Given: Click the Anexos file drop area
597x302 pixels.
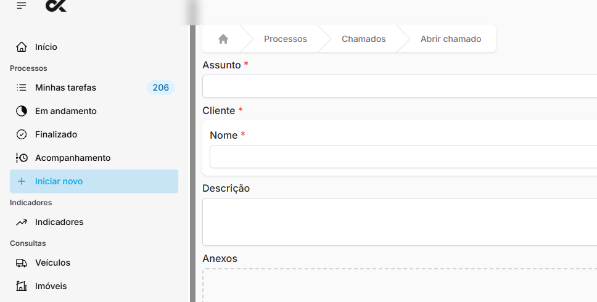Looking at the screenshot, I should 400,285.
